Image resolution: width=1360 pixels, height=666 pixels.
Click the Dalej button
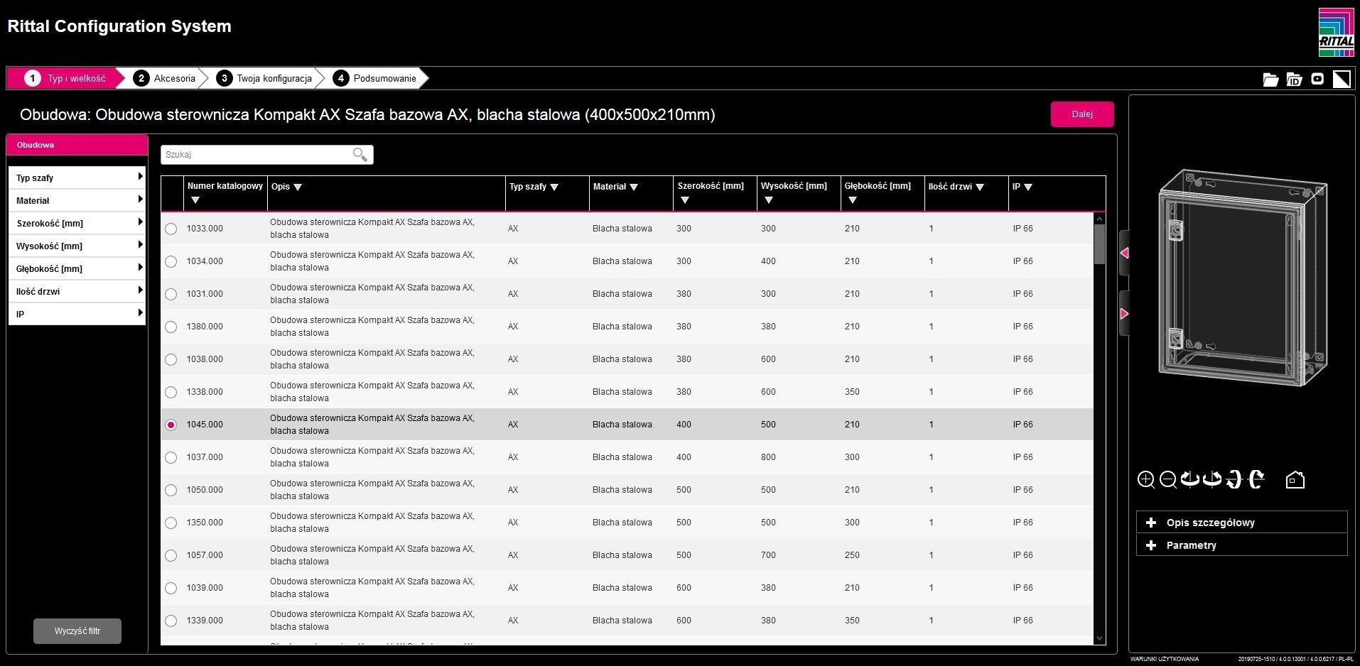pos(1082,114)
